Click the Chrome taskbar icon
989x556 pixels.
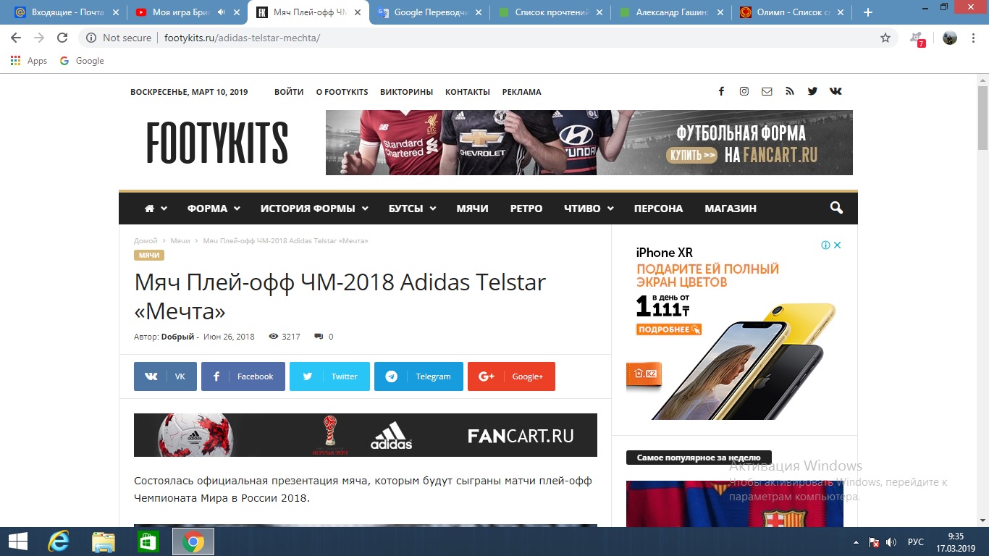click(x=193, y=542)
